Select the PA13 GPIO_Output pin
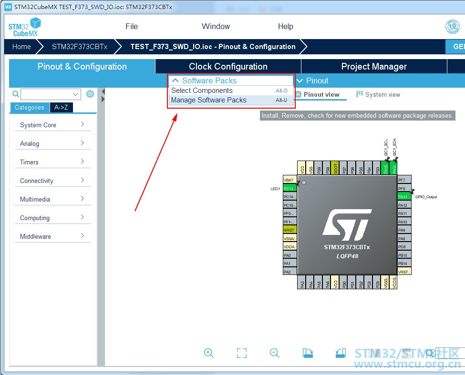The height and width of the screenshot is (375, 465). (x=404, y=197)
